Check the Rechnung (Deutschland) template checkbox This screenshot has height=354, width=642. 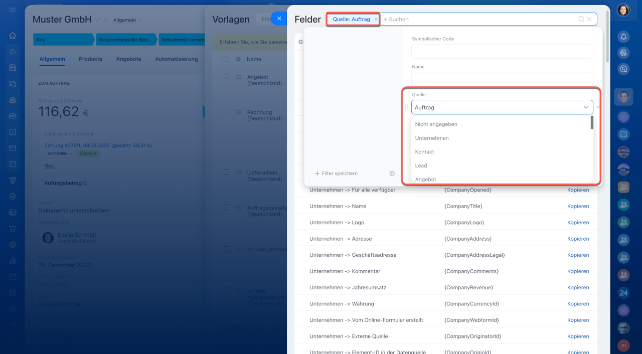[x=226, y=112]
